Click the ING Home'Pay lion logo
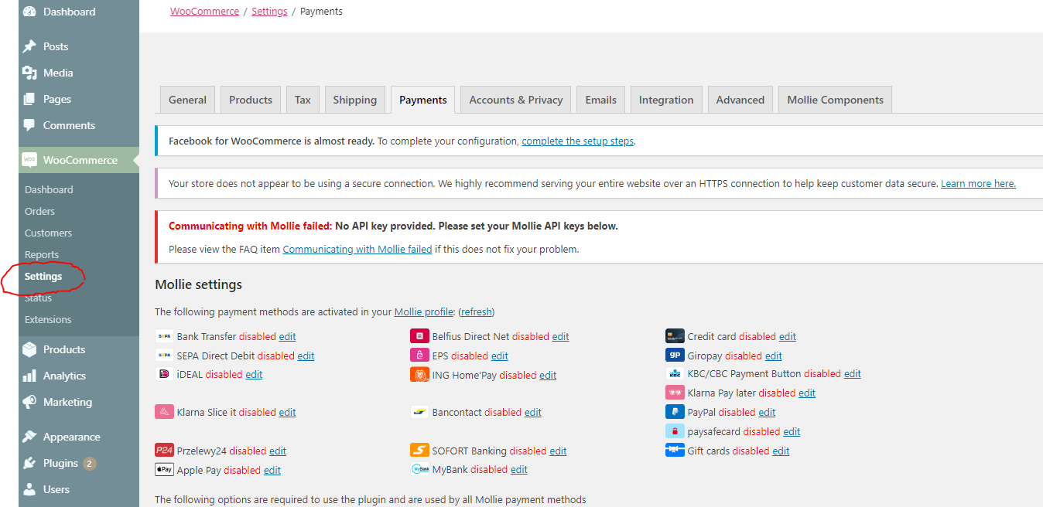This screenshot has height=507, width=1043. pos(419,375)
